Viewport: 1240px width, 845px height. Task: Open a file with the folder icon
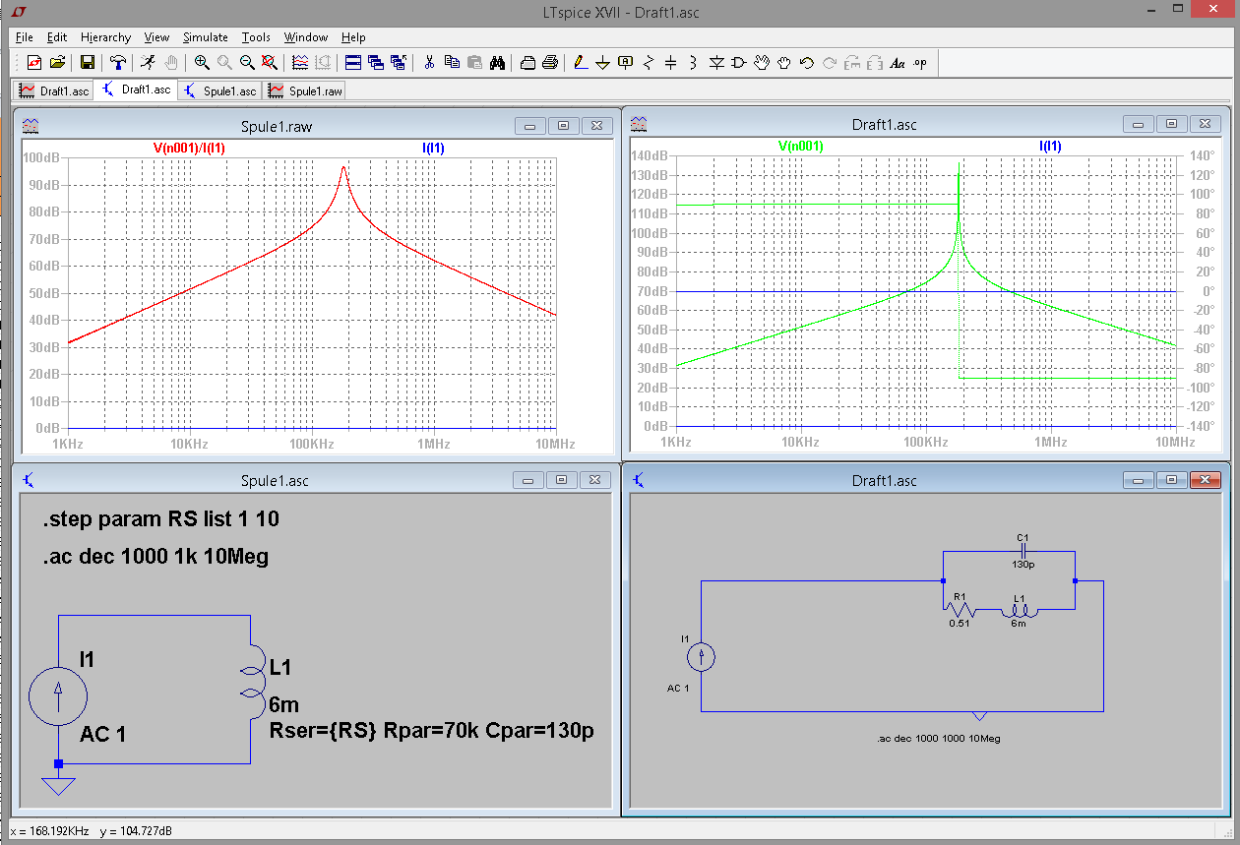57,63
